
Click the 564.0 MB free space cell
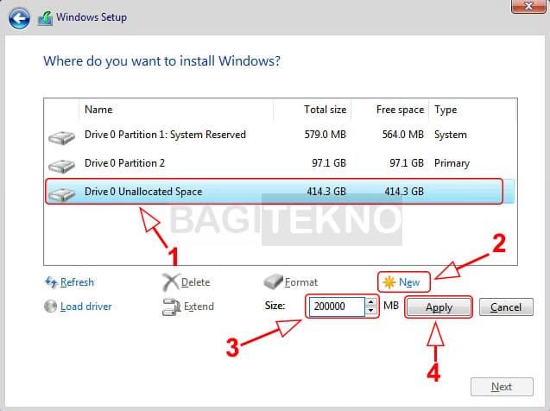point(403,135)
